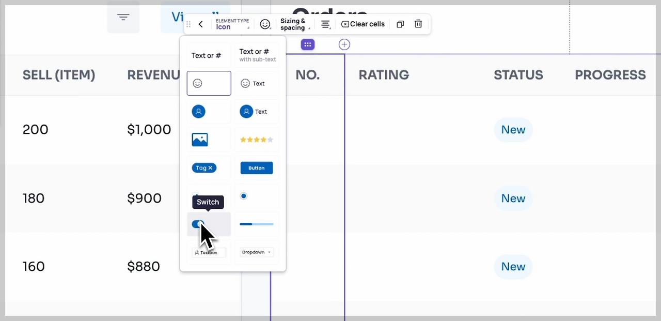Click Clear cells
661x321 pixels.
coord(363,24)
